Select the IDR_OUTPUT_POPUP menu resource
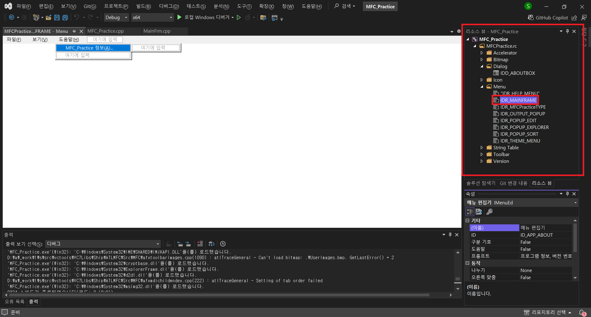This screenshot has width=591, height=317. 522,114
